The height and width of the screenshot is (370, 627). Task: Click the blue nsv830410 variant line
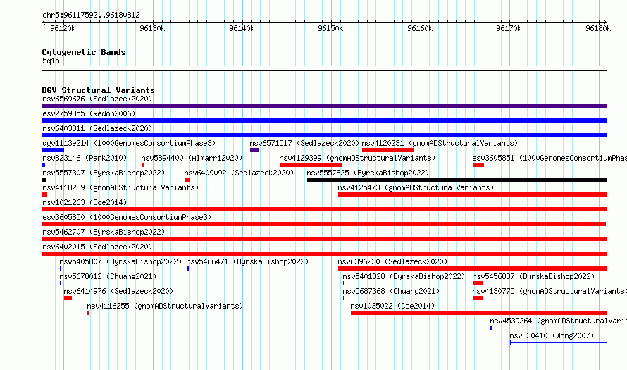click(x=559, y=343)
